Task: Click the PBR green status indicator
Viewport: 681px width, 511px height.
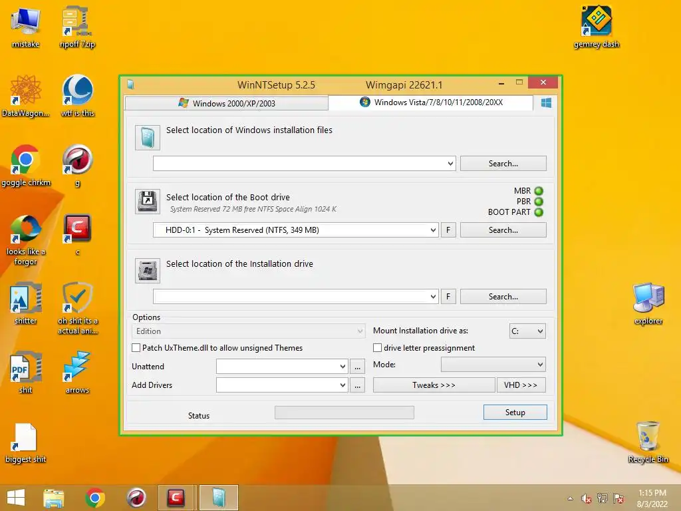Action: pyautogui.click(x=539, y=202)
